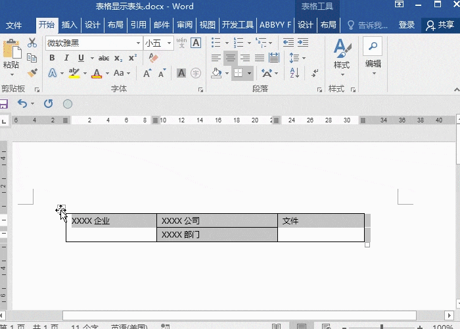This screenshot has height=329, width=460.
Task: Toggle Center alignment
Action: tap(230, 58)
